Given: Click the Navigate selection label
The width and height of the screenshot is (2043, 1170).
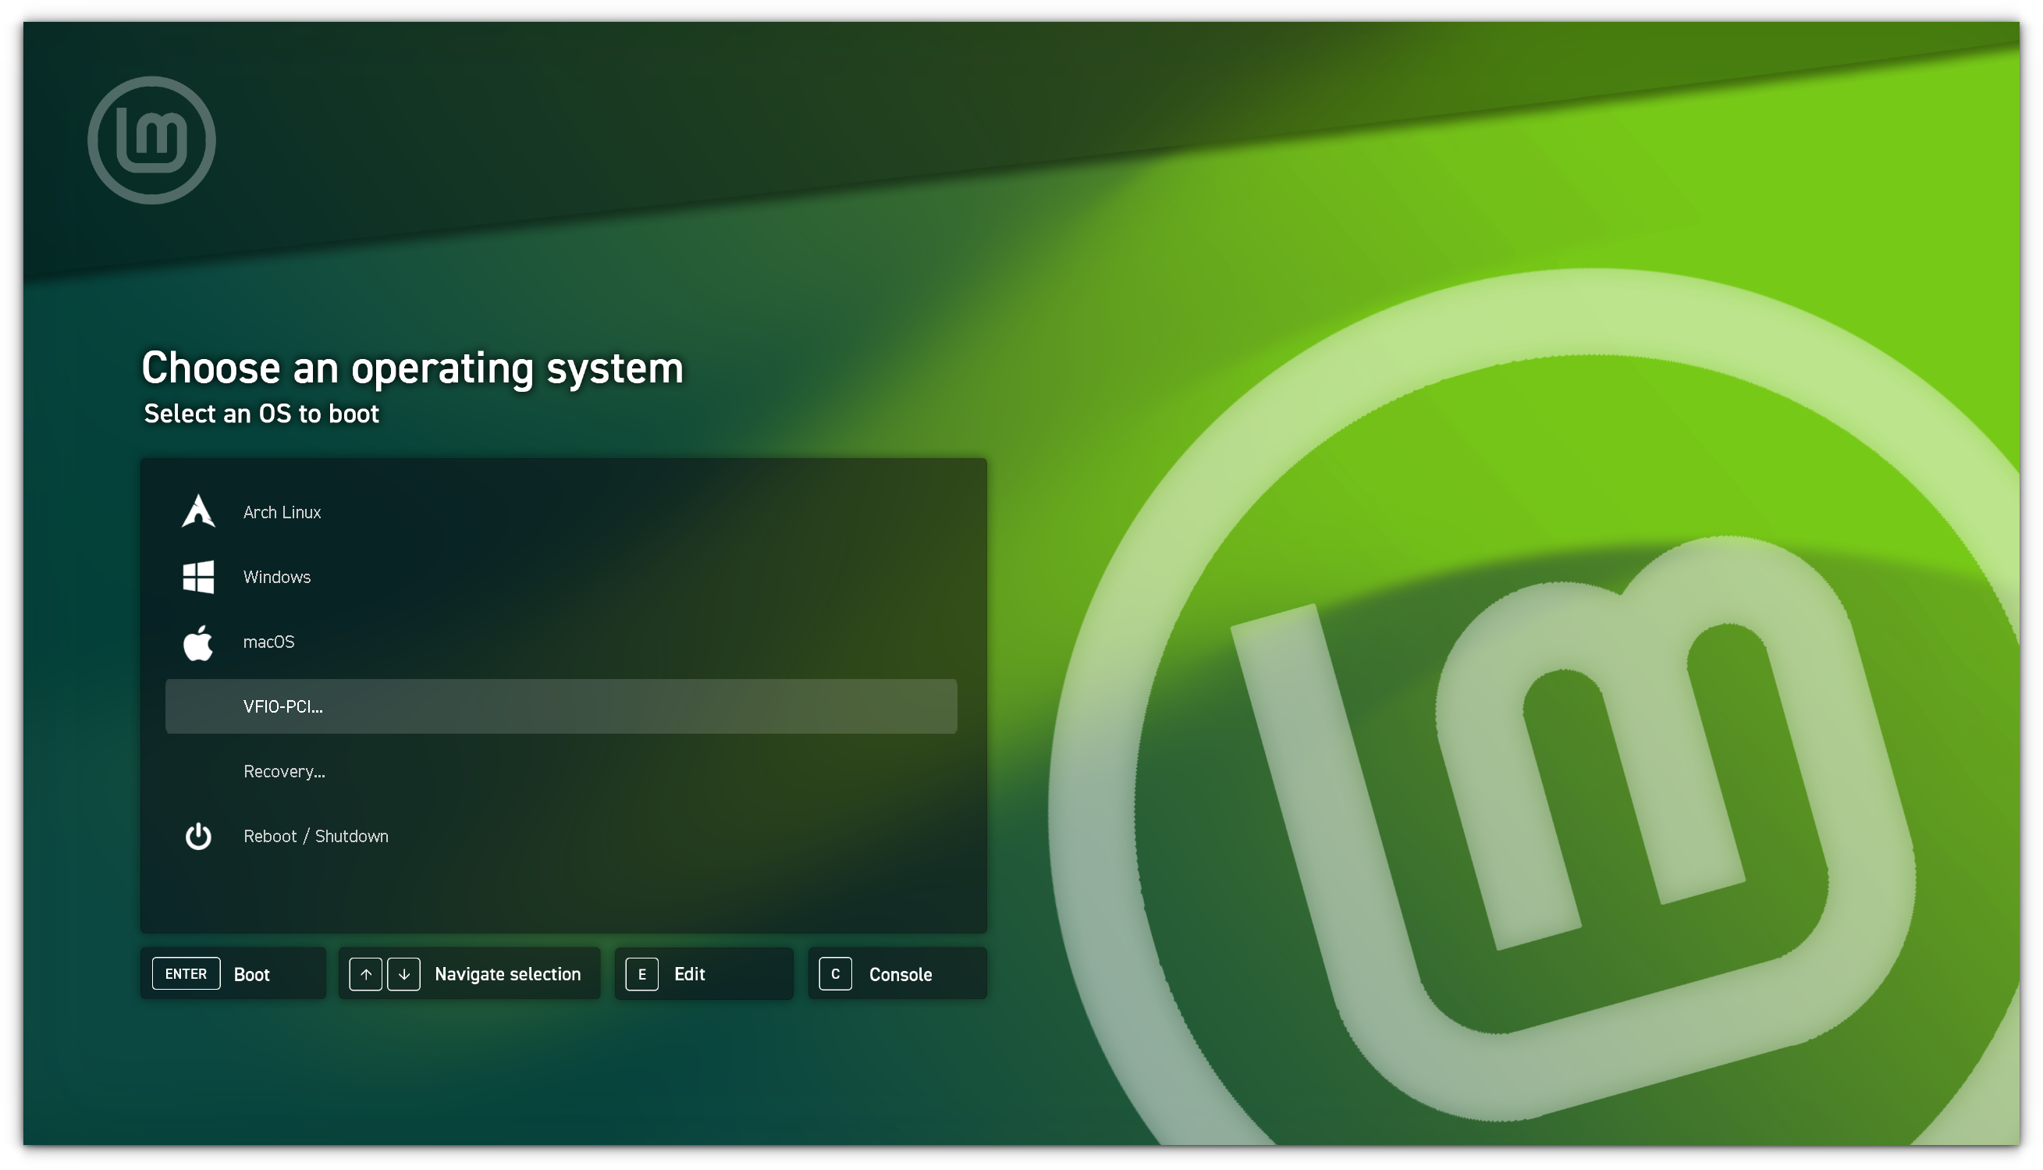Looking at the screenshot, I should tap(508, 975).
